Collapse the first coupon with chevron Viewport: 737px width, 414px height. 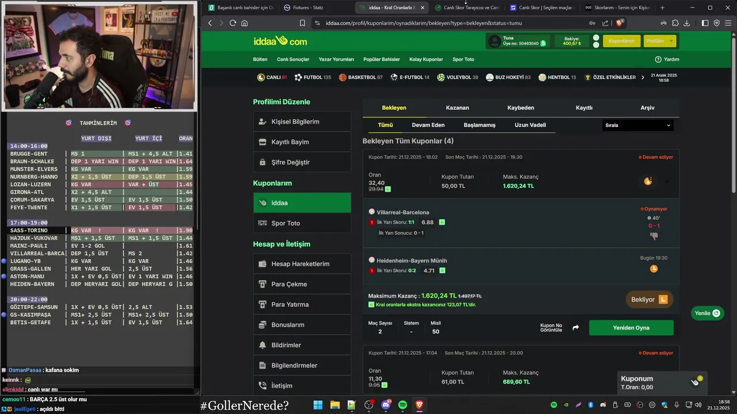point(667,181)
